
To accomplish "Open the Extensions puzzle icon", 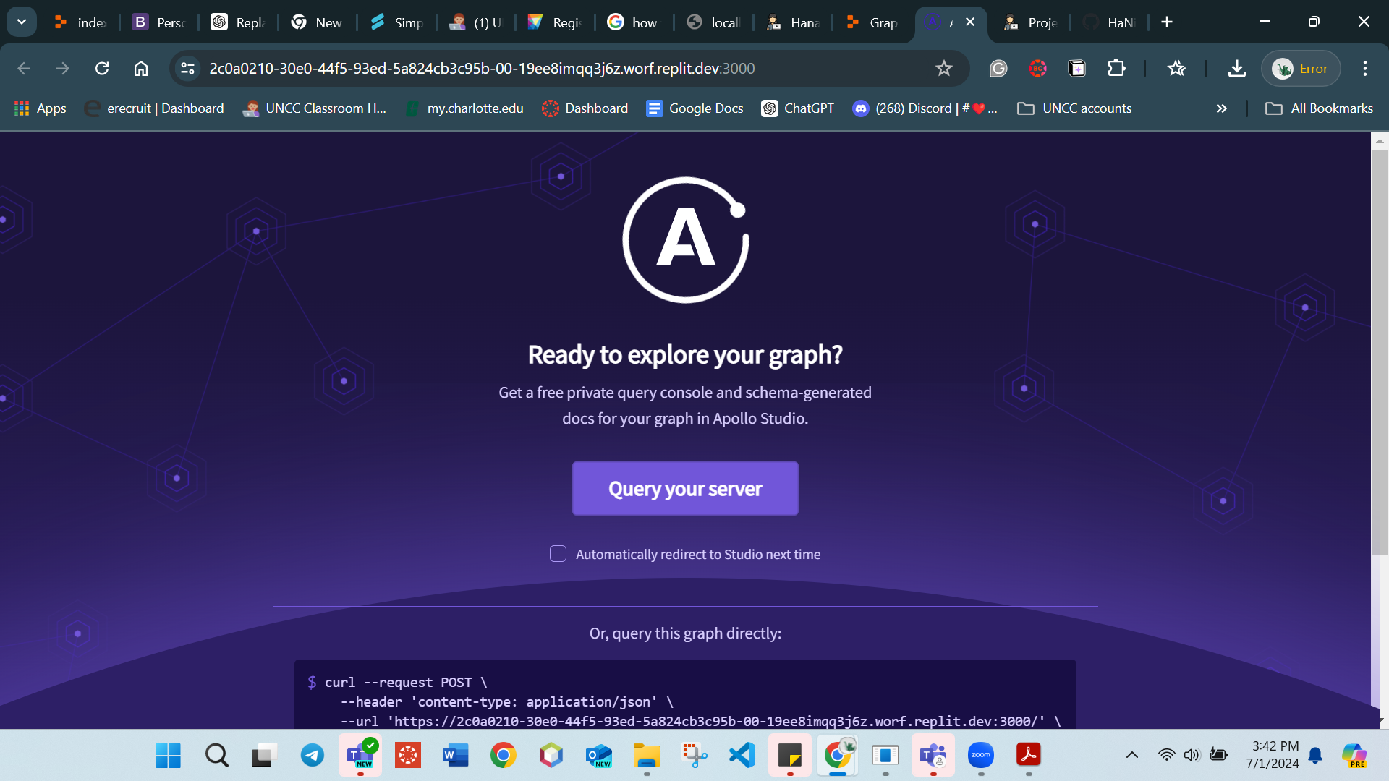I will tap(1116, 69).
